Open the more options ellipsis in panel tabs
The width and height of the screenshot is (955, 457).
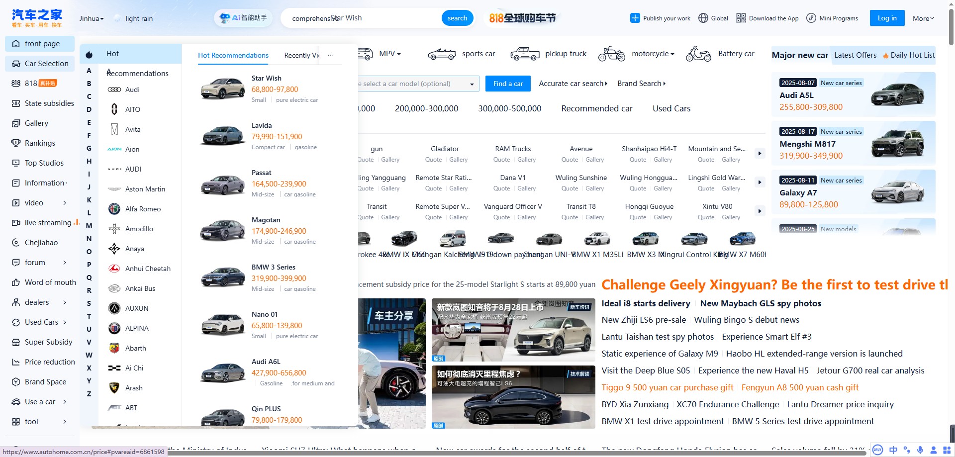tap(331, 55)
